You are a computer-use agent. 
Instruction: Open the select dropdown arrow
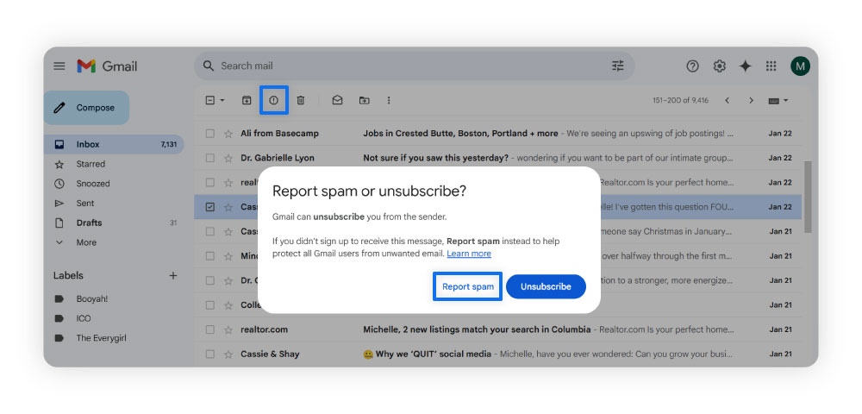[222, 101]
